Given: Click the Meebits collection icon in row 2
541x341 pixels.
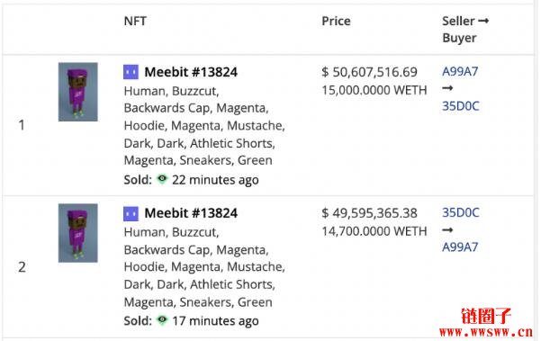Looking at the screenshot, I should (131, 214).
